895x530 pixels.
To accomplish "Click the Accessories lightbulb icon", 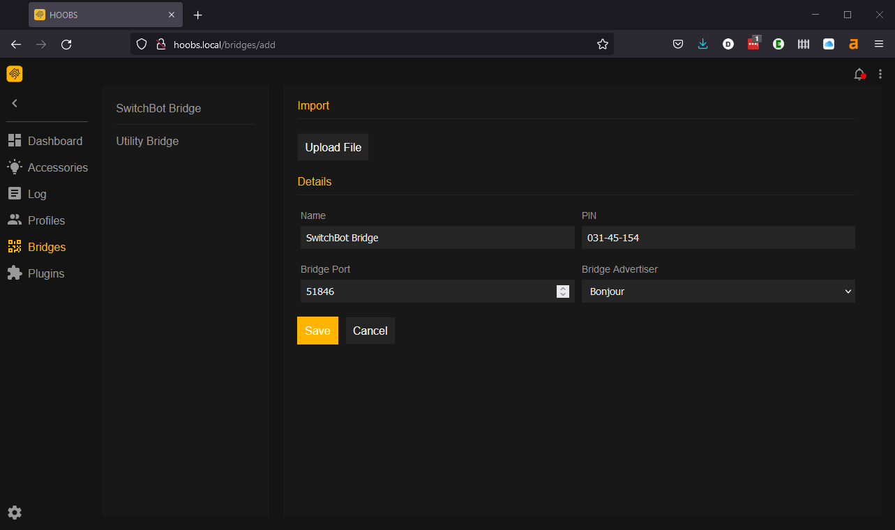I will tap(15, 167).
